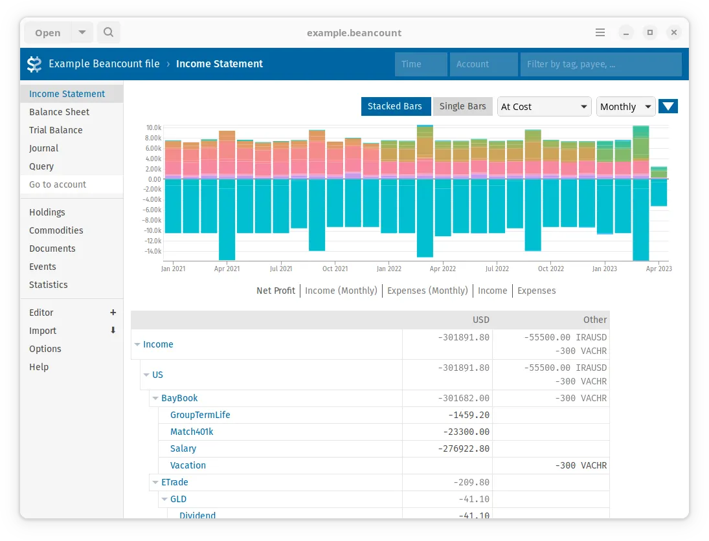709x541 pixels.
Task: Click the Time filter field
Action: [421, 64]
